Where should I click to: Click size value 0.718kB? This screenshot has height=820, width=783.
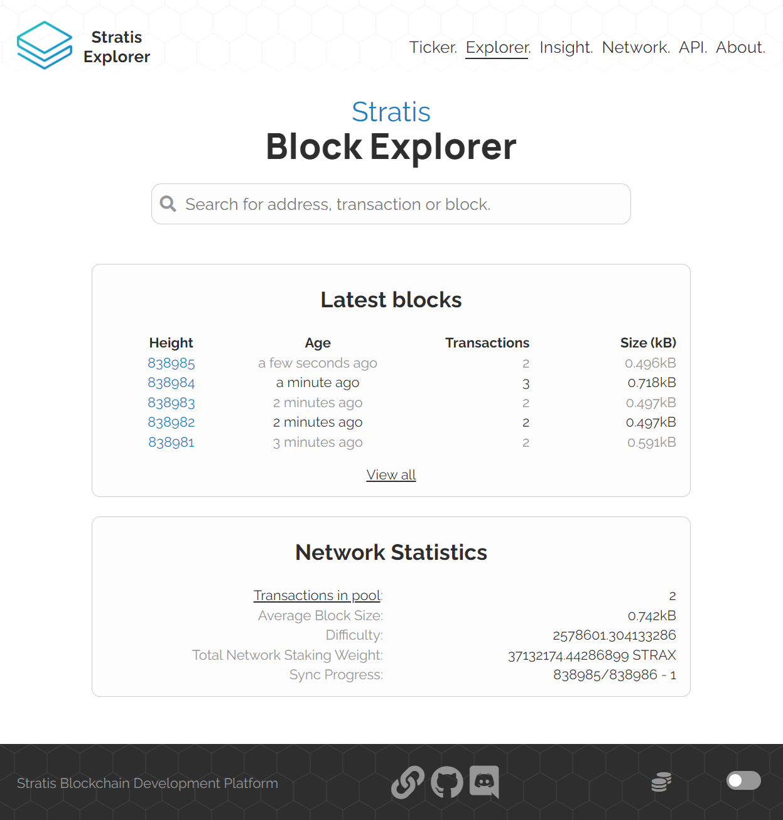point(652,383)
